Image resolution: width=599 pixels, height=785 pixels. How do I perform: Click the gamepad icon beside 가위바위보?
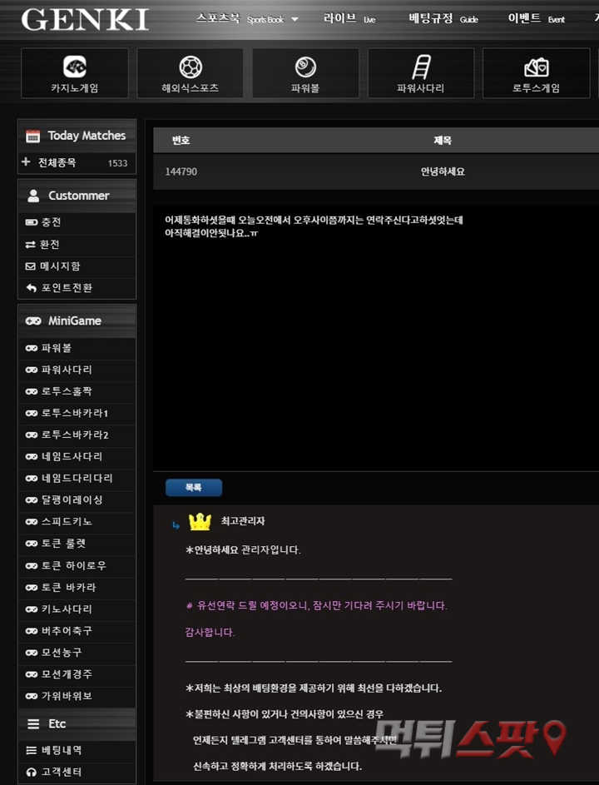[x=31, y=696]
